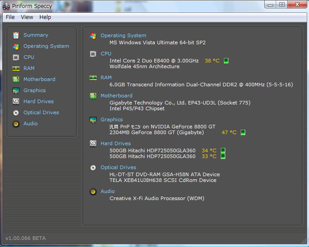Open Audio section from sidebar
The width and height of the screenshot is (309, 247).
click(30, 123)
